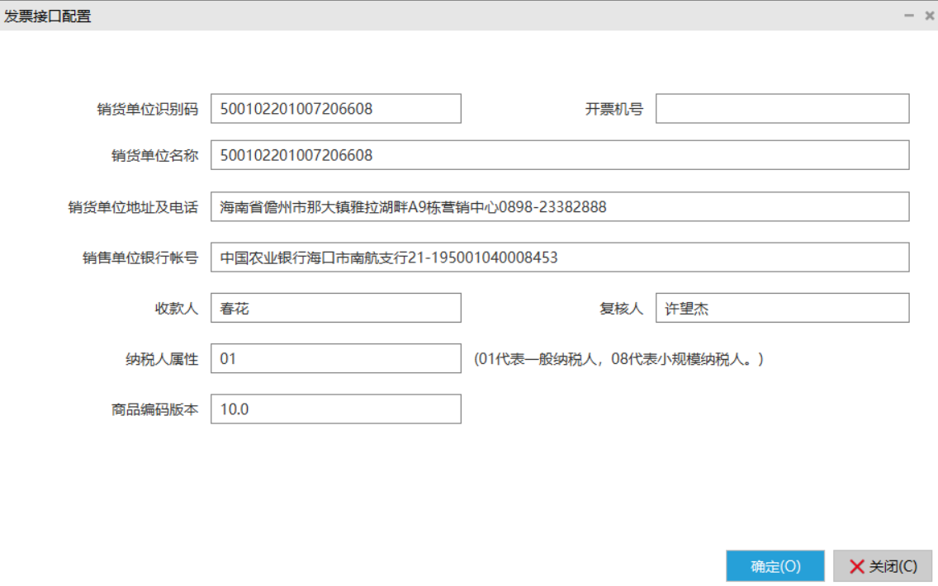Image resolution: width=938 pixels, height=586 pixels.
Task: Click the taxpayer type hint text in parentheses
Action: click(x=618, y=360)
